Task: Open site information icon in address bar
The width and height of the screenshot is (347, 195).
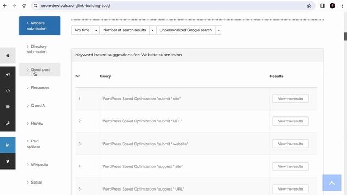Action: (x=36, y=6)
